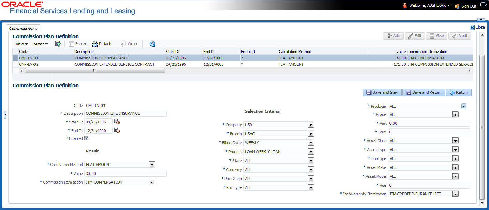
Task: Click the chat bubble icon at top right
Action: tap(483, 4)
